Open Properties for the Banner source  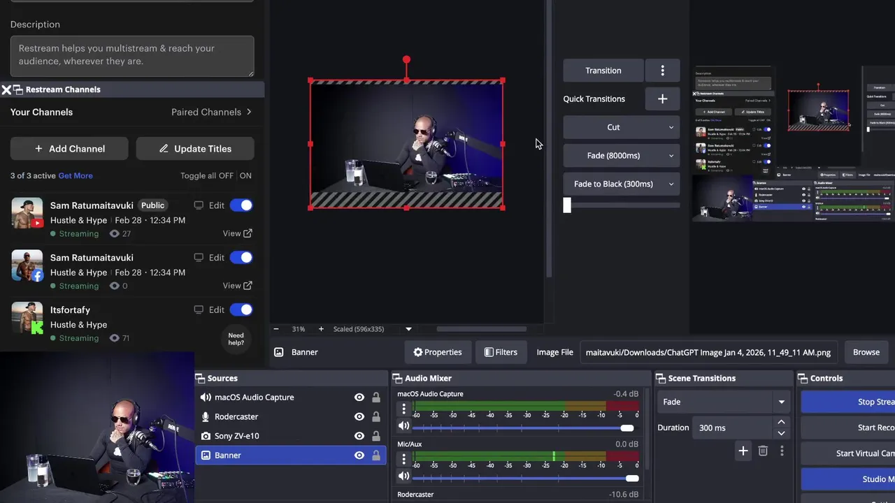[437, 352]
